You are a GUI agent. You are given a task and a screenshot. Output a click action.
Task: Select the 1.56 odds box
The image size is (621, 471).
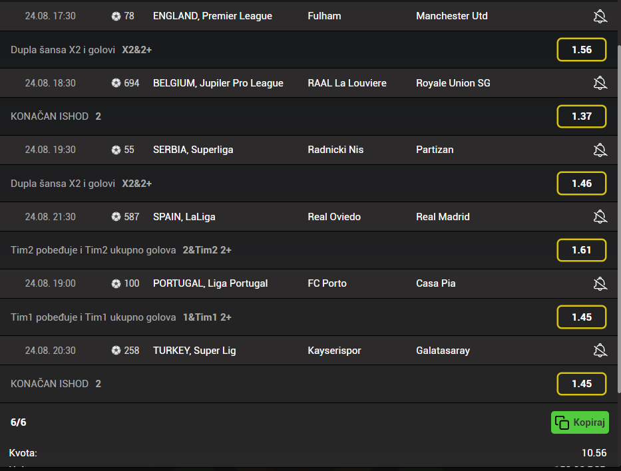581,50
